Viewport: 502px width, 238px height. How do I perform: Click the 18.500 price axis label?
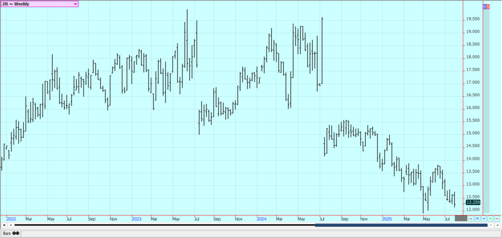click(x=473, y=44)
